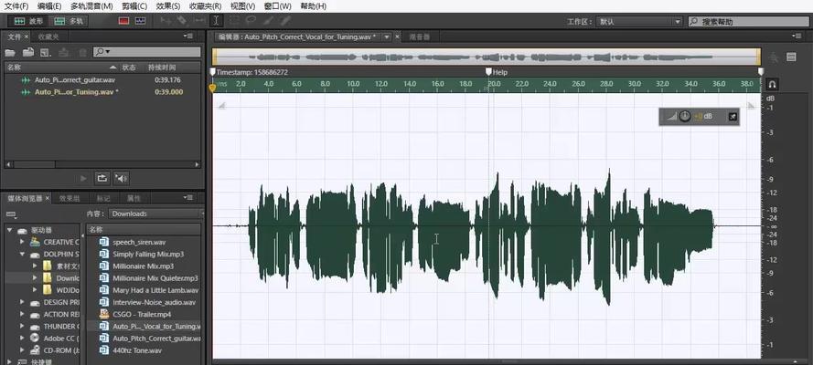Select the Lasso Selection tool
Viewport: 813px width, 365px height.
click(x=251, y=21)
